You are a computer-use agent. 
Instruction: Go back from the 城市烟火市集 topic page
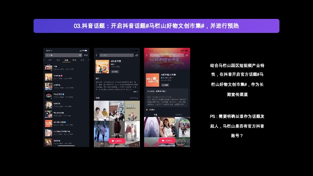[x=147, y=55]
